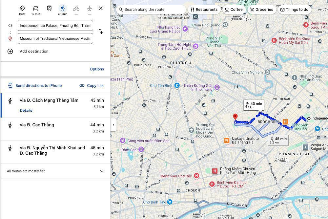The image size is (328, 219).
Task: Collapse the side panel using arrow handle
Action: [113, 125]
